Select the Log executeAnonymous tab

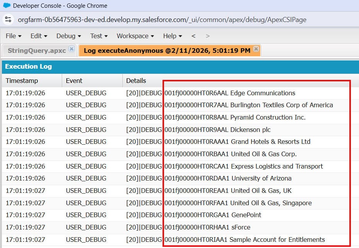(166, 49)
